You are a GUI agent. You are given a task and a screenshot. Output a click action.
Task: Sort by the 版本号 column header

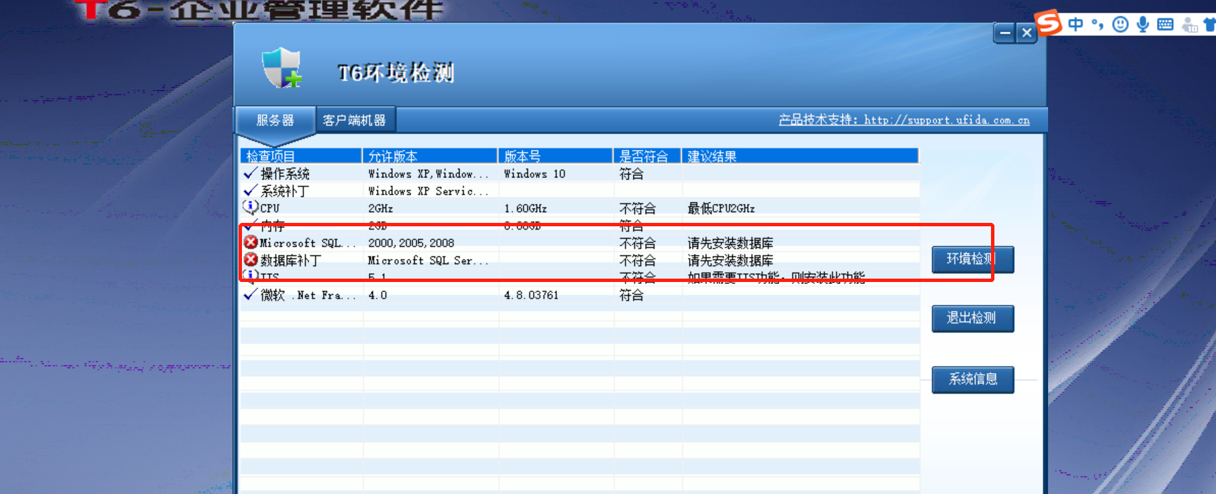(555, 156)
